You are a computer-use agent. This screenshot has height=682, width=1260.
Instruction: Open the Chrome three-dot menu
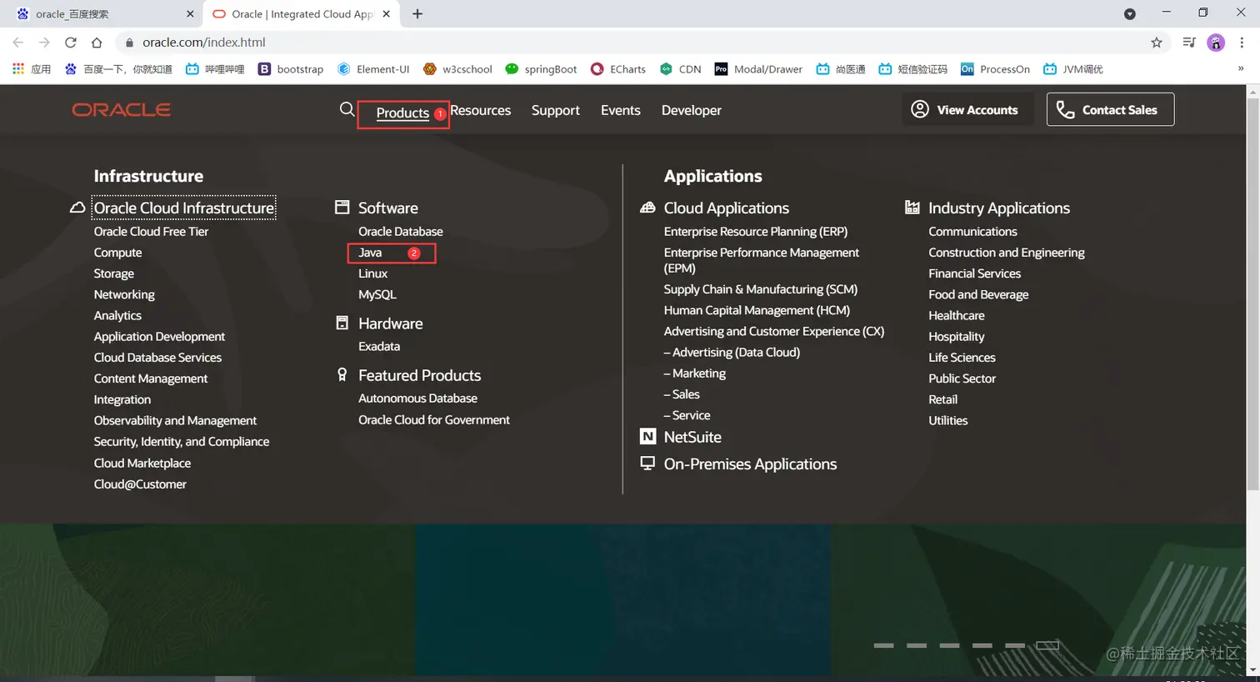pos(1242,43)
